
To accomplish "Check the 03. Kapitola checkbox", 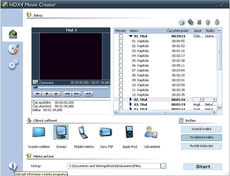I will pos(121,51).
